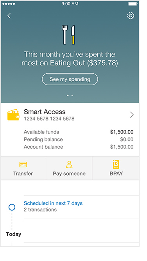Switch to the second carousel page dot
Screen dimensions: 147x261
pyautogui.click(x=72, y=95)
